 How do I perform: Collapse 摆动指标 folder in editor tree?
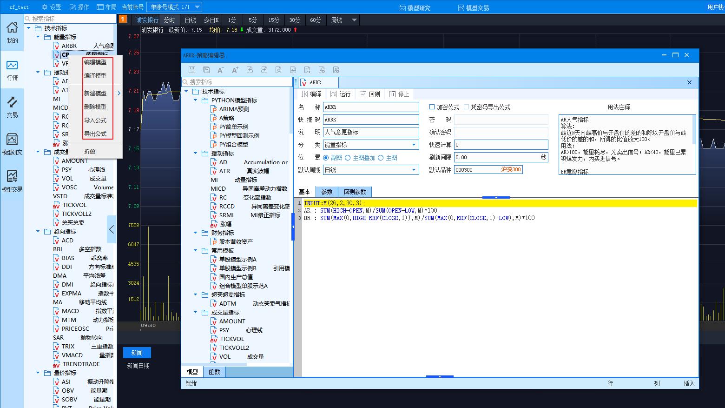click(x=195, y=153)
